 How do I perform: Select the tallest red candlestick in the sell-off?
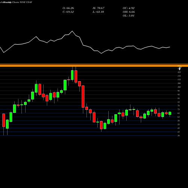[x=83, y=97]
